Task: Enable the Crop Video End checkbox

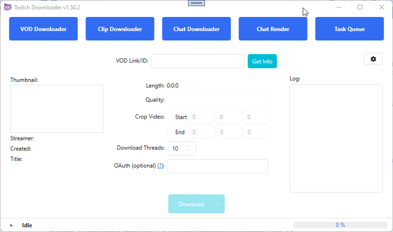Action: (x=171, y=132)
